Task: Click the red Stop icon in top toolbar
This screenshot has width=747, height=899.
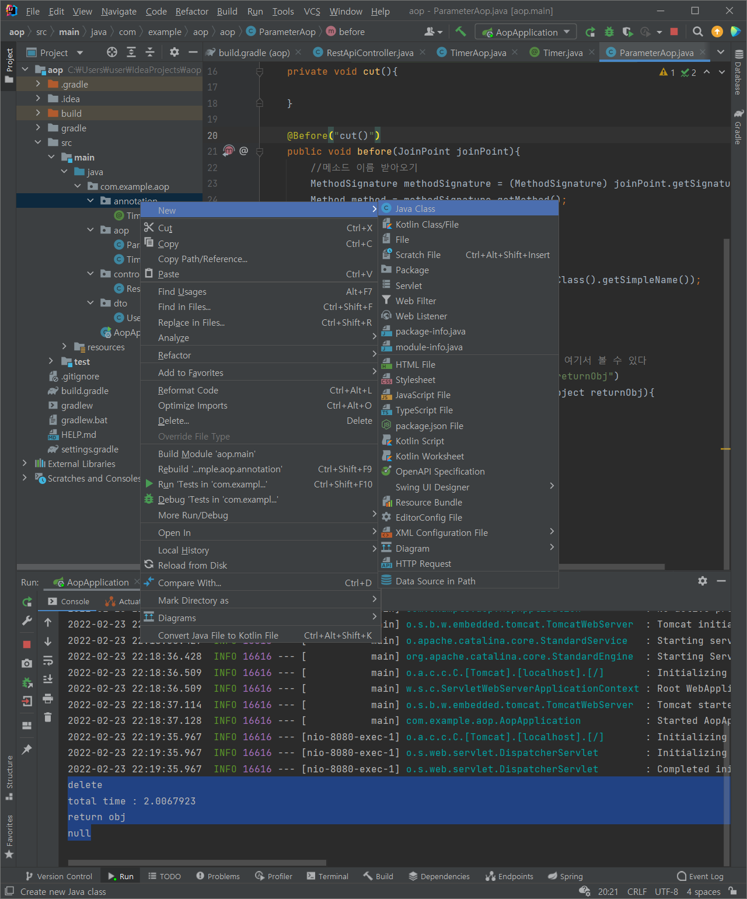Action: tap(674, 32)
